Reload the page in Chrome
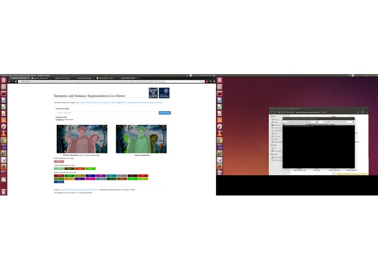The width and height of the screenshot is (378, 269). pyautogui.click(x=16, y=82)
